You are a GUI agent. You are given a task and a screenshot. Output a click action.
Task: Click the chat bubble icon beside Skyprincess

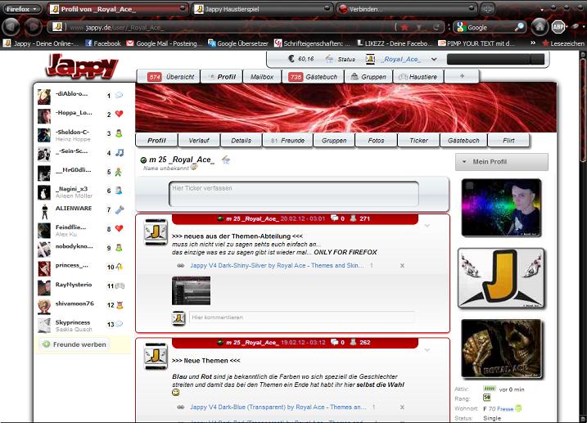(119, 323)
